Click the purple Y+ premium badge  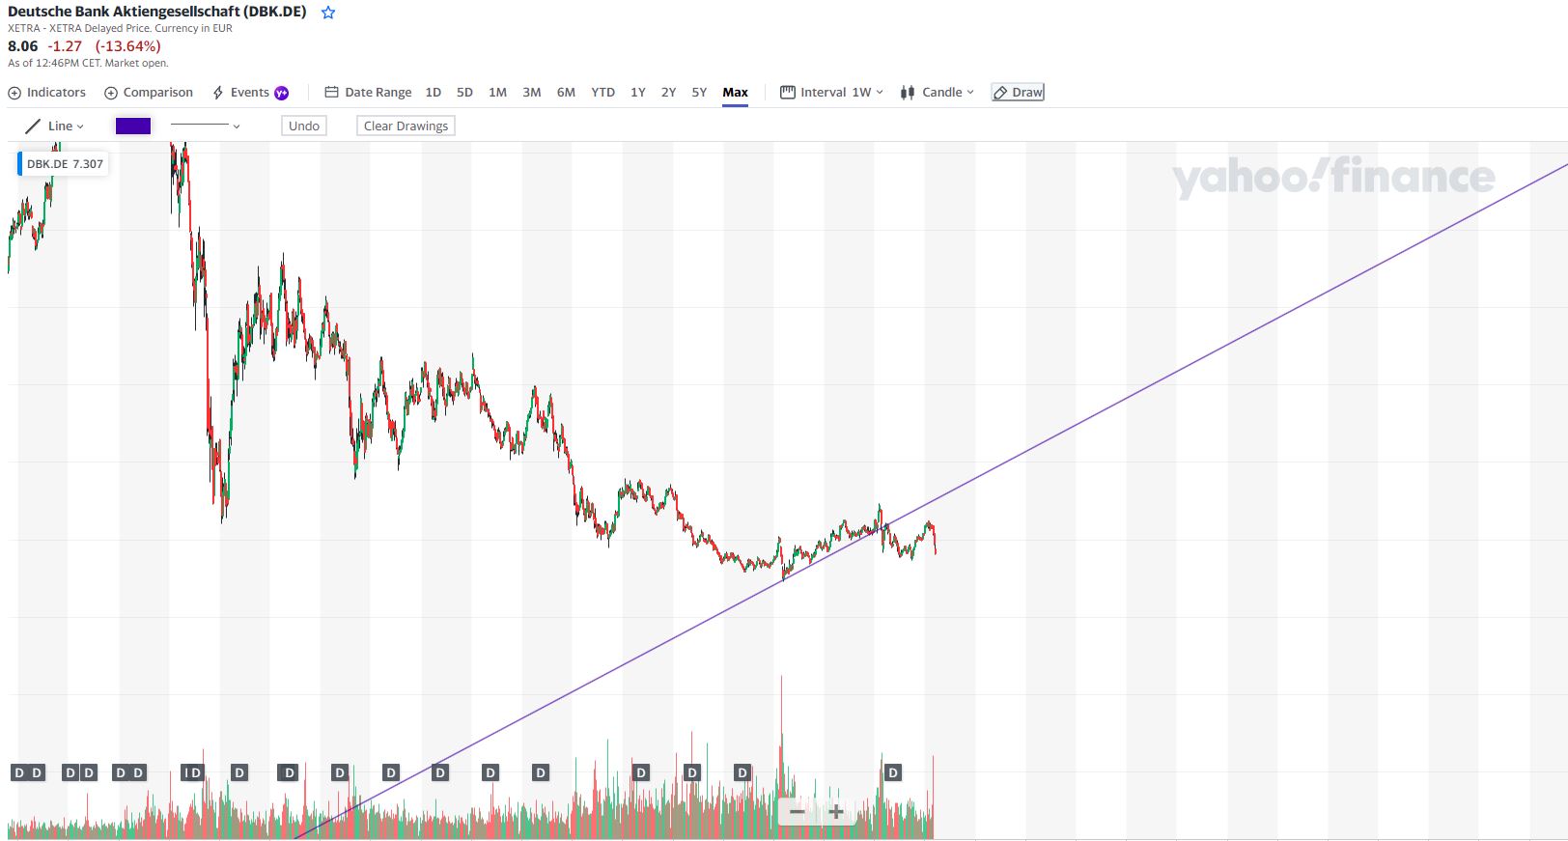282,93
